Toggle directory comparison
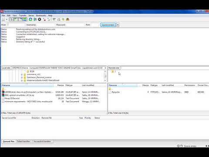The width and height of the screenshot is (209, 157). coord(59,19)
